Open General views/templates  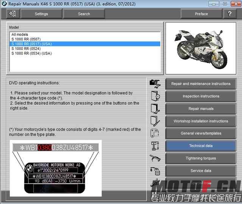[x=201, y=133]
